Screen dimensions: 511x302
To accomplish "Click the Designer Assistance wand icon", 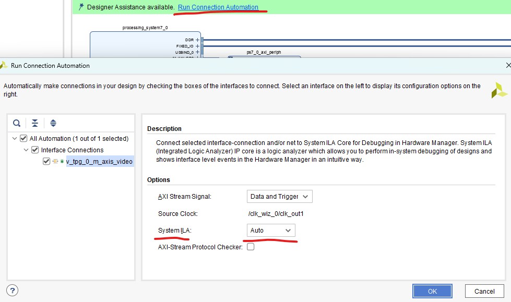I will tap(81, 7).
